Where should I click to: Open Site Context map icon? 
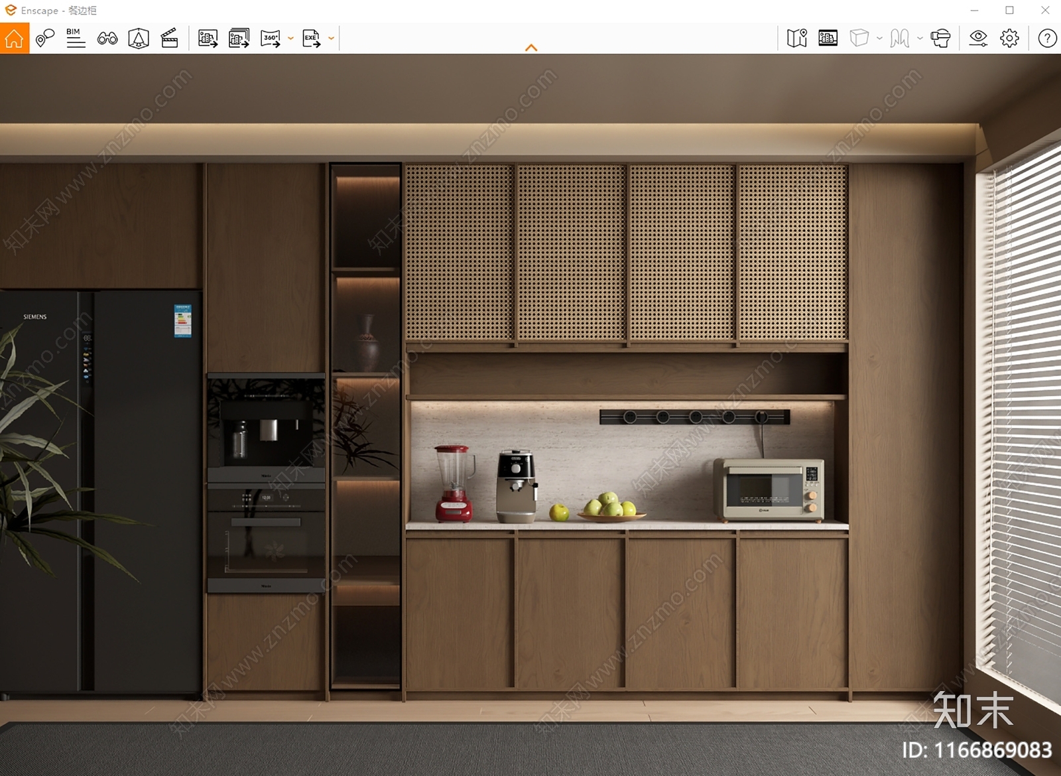coord(797,38)
